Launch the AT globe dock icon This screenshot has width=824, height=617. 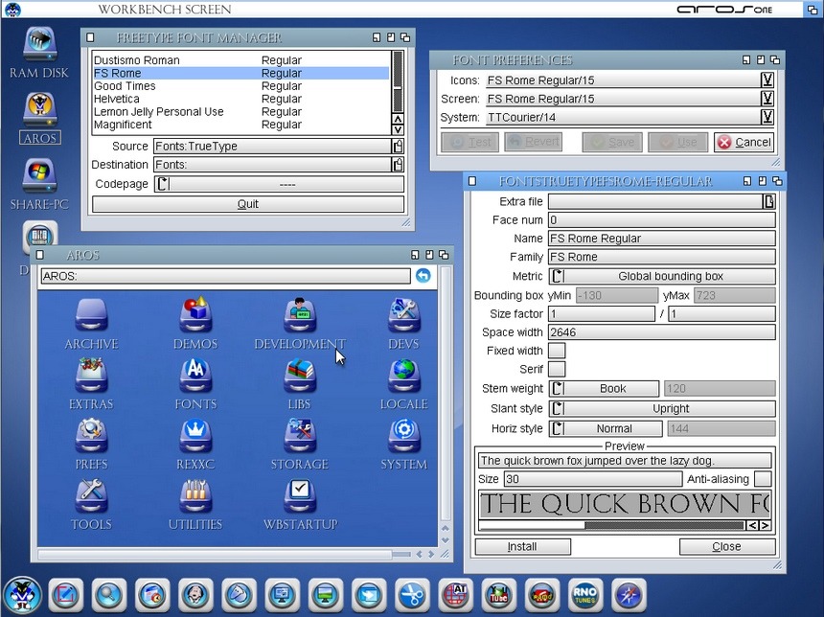(x=455, y=596)
